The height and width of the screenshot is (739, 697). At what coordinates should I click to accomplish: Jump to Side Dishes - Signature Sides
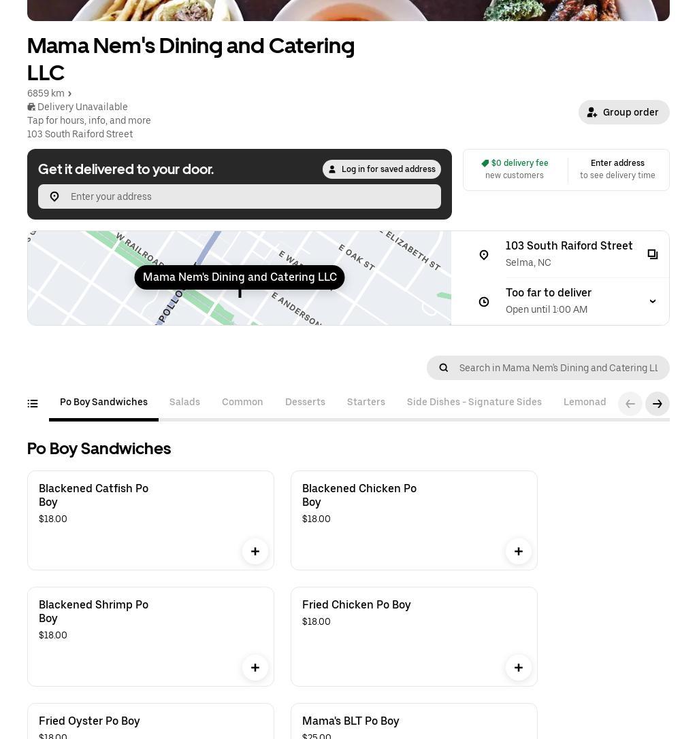coord(474,402)
